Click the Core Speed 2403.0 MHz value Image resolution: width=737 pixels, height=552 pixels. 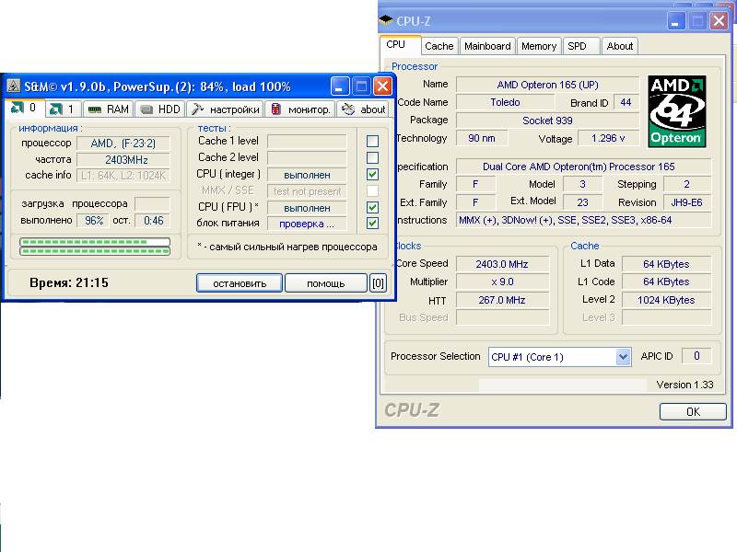pos(502,264)
